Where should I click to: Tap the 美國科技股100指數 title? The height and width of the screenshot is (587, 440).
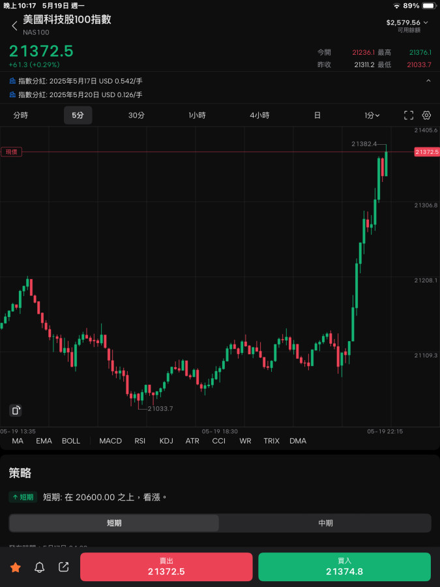click(67, 20)
